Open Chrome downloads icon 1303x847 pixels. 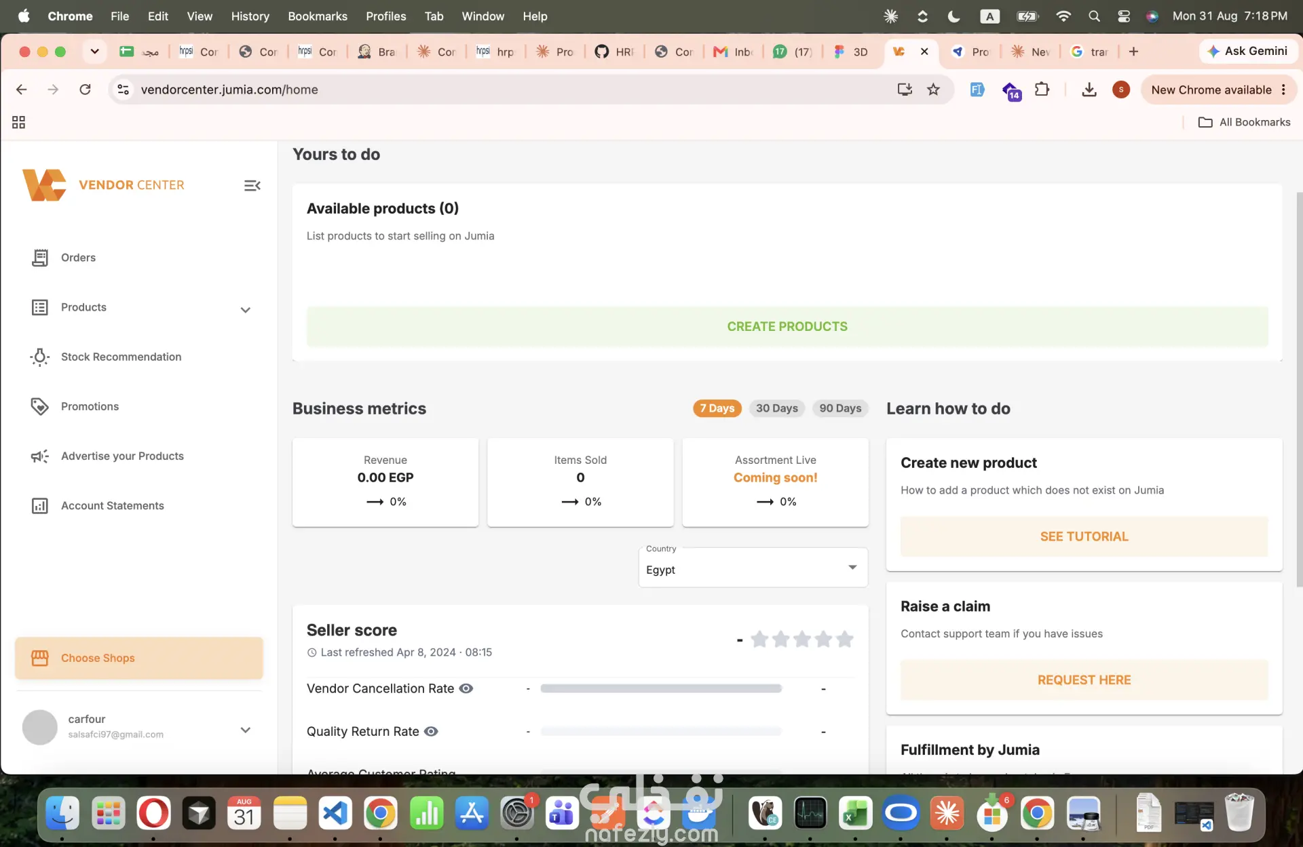coord(1089,90)
